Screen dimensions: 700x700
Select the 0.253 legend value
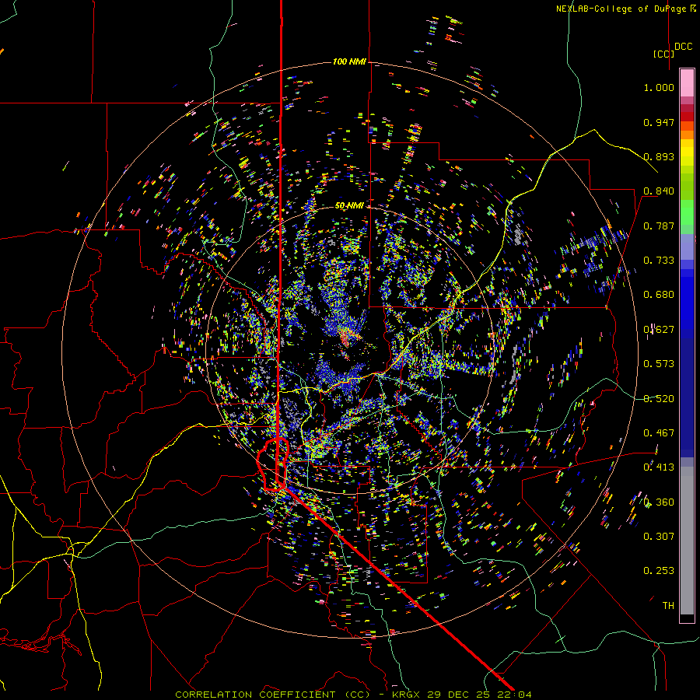pyautogui.click(x=659, y=571)
